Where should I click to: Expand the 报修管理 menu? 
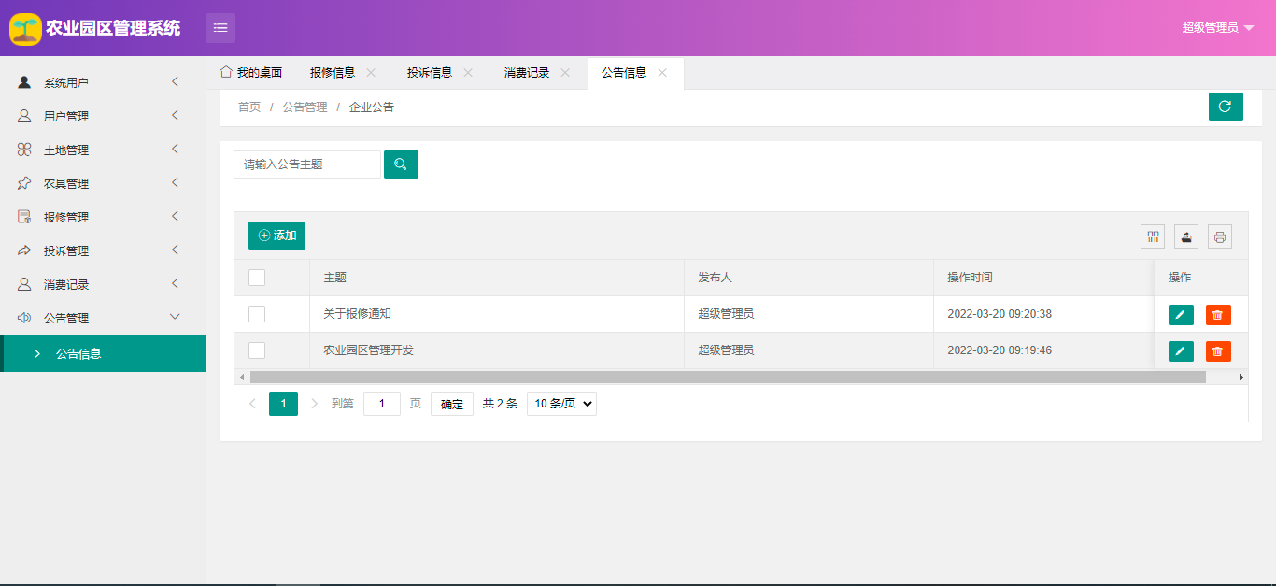click(x=175, y=217)
